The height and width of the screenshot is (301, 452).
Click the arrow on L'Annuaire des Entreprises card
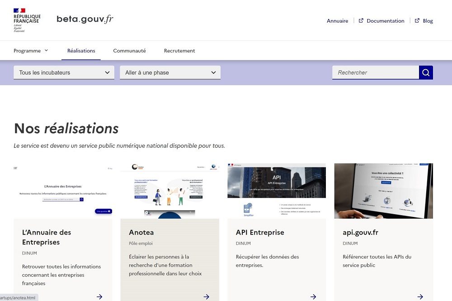click(99, 296)
